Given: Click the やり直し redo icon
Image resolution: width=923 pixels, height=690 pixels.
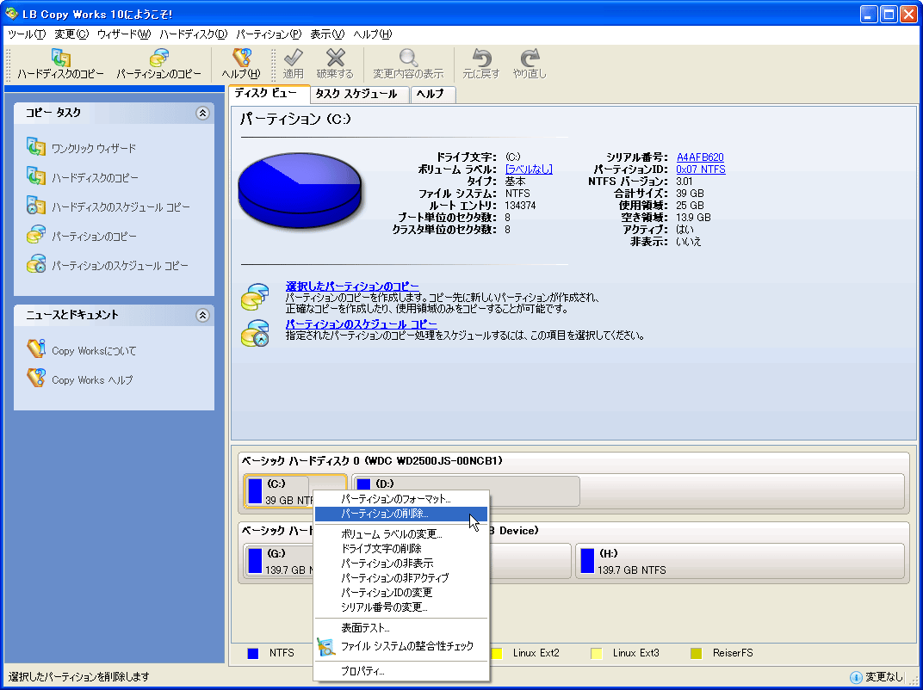Looking at the screenshot, I should [x=530, y=58].
